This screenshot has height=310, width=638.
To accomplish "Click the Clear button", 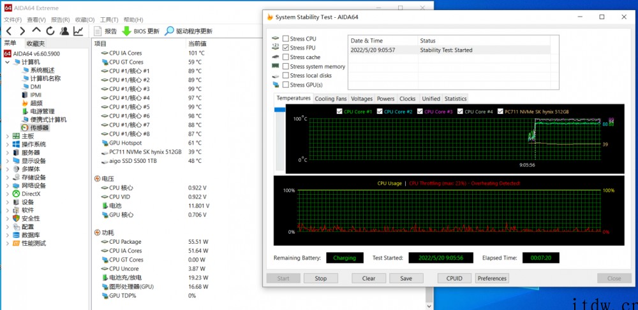I will tap(369, 278).
